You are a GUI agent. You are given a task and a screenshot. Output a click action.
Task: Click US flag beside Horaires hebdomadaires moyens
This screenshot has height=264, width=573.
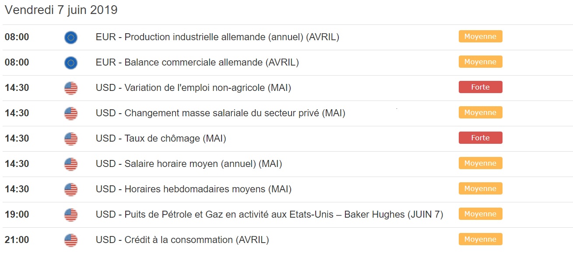(x=71, y=190)
